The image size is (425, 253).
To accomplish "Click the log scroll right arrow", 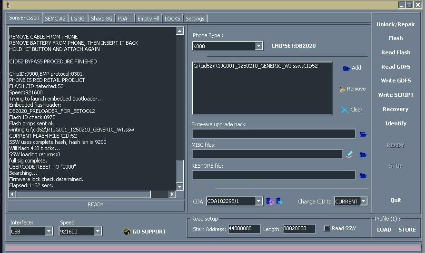I will click(172, 194).
